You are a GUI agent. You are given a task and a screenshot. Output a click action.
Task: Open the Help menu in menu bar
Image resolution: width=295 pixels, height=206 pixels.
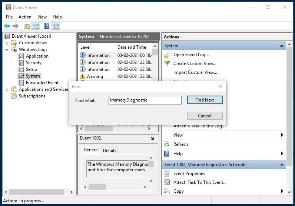[x=57, y=17]
